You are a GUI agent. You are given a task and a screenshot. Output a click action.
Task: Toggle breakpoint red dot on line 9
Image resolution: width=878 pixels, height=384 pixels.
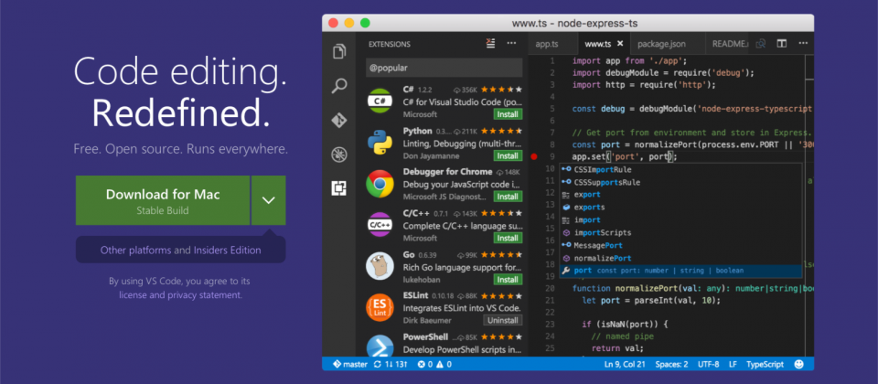533,156
